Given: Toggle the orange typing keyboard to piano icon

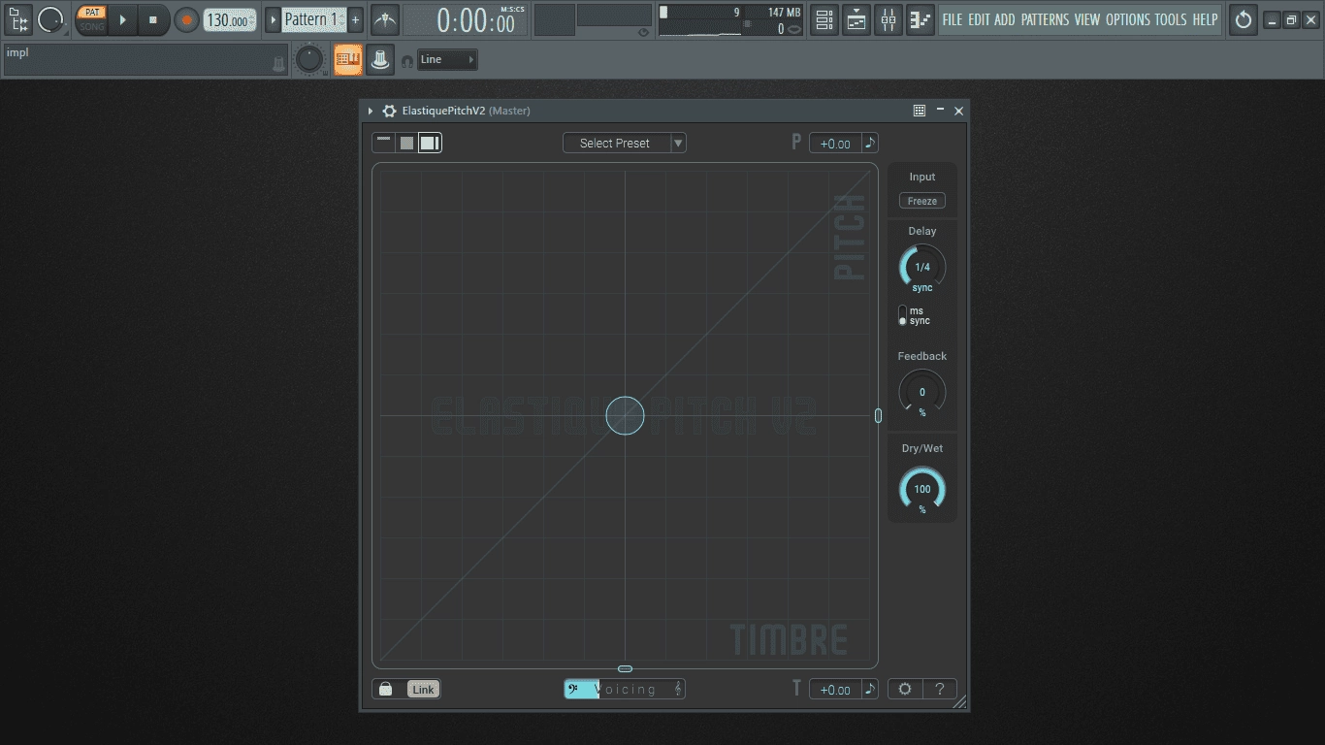Looking at the screenshot, I should click(x=348, y=59).
